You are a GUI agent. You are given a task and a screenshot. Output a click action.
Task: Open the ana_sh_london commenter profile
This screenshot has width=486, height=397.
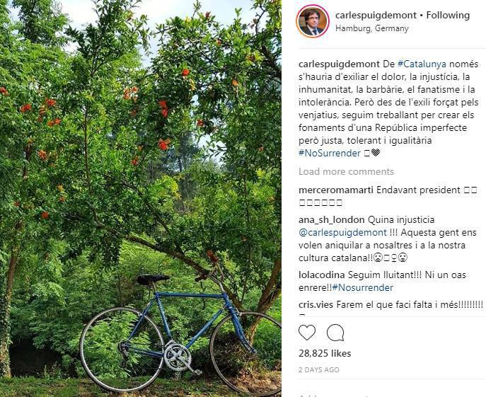pyautogui.click(x=331, y=220)
